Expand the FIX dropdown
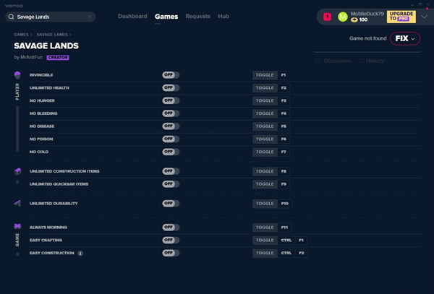The image size is (434, 294). (405, 38)
